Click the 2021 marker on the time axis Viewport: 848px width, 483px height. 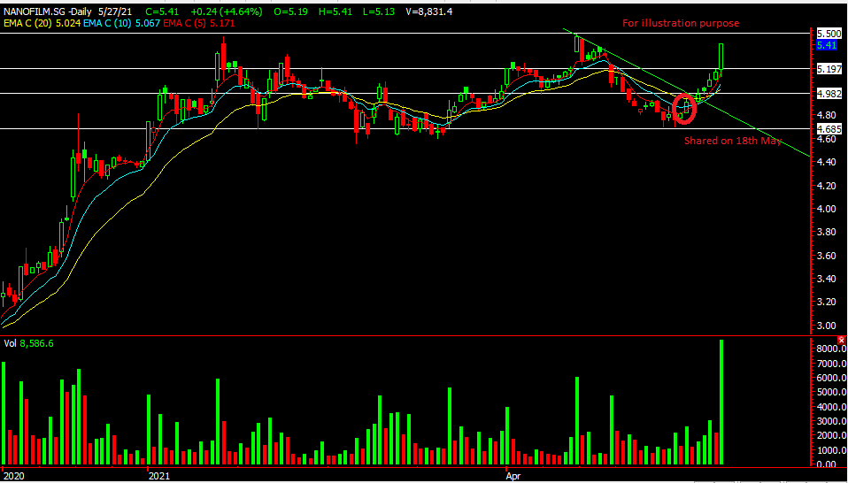click(159, 477)
